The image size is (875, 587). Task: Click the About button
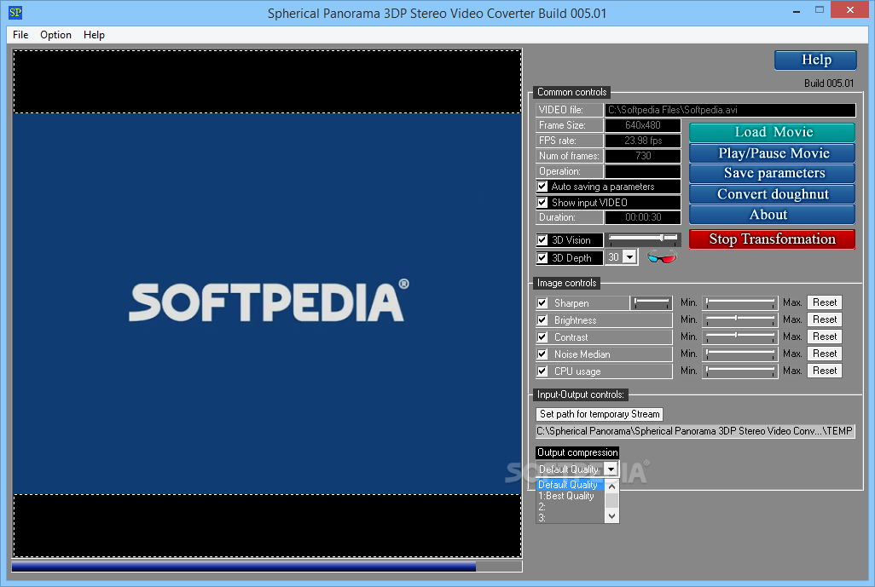[x=772, y=215]
